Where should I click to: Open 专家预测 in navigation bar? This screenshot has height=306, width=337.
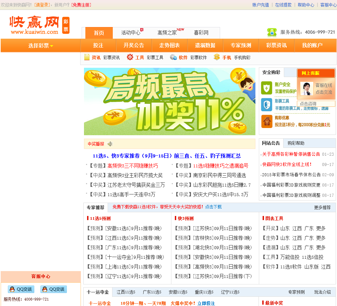click(241, 45)
